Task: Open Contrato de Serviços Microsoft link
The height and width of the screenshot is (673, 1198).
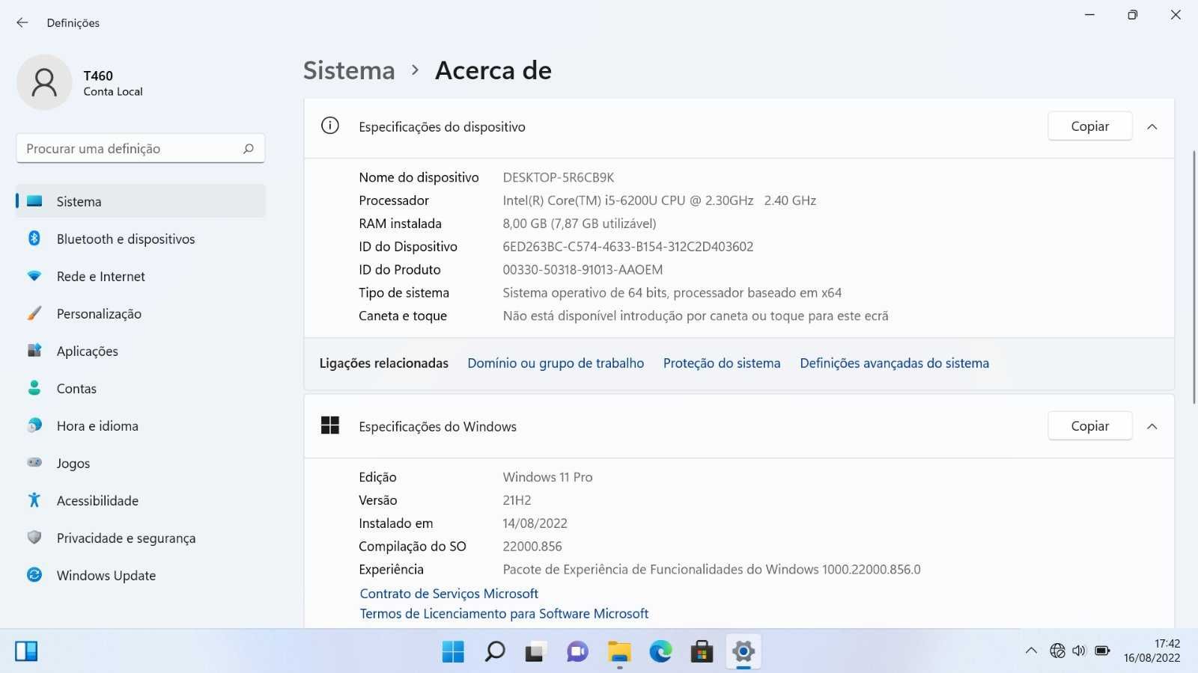Action: pyautogui.click(x=449, y=594)
